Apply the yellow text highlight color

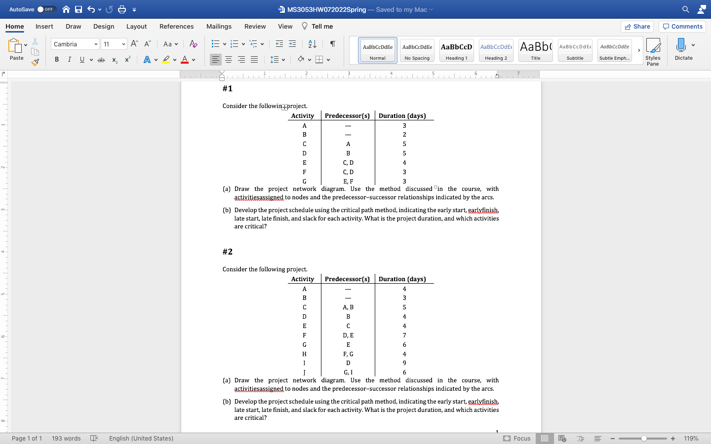(166, 60)
